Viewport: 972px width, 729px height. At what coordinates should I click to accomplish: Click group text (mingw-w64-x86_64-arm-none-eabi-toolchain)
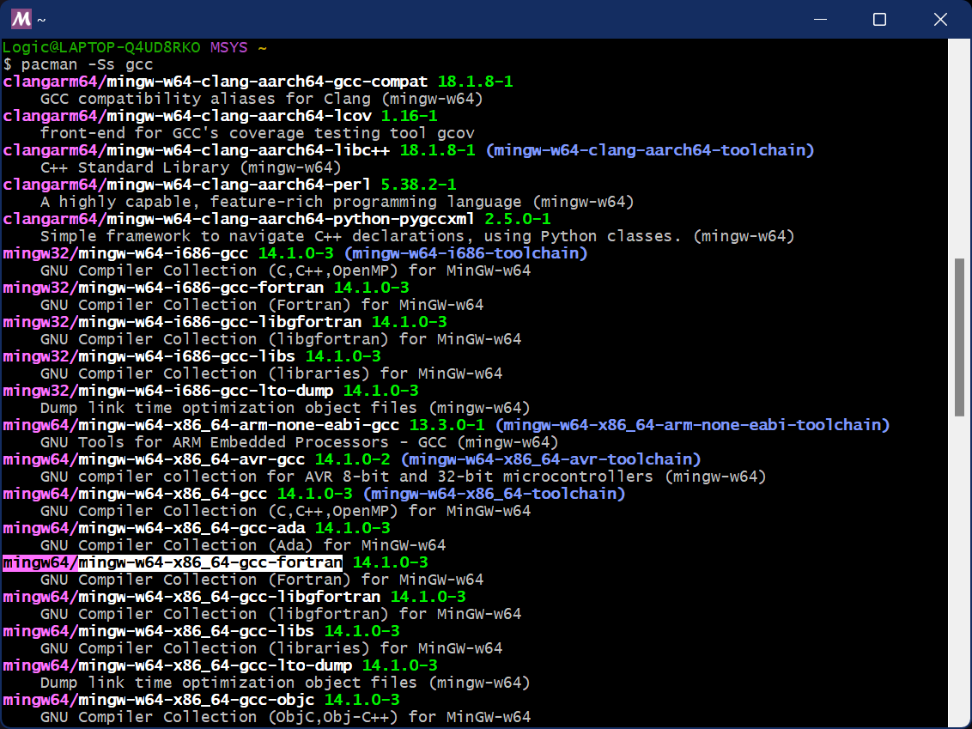(x=692, y=425)
